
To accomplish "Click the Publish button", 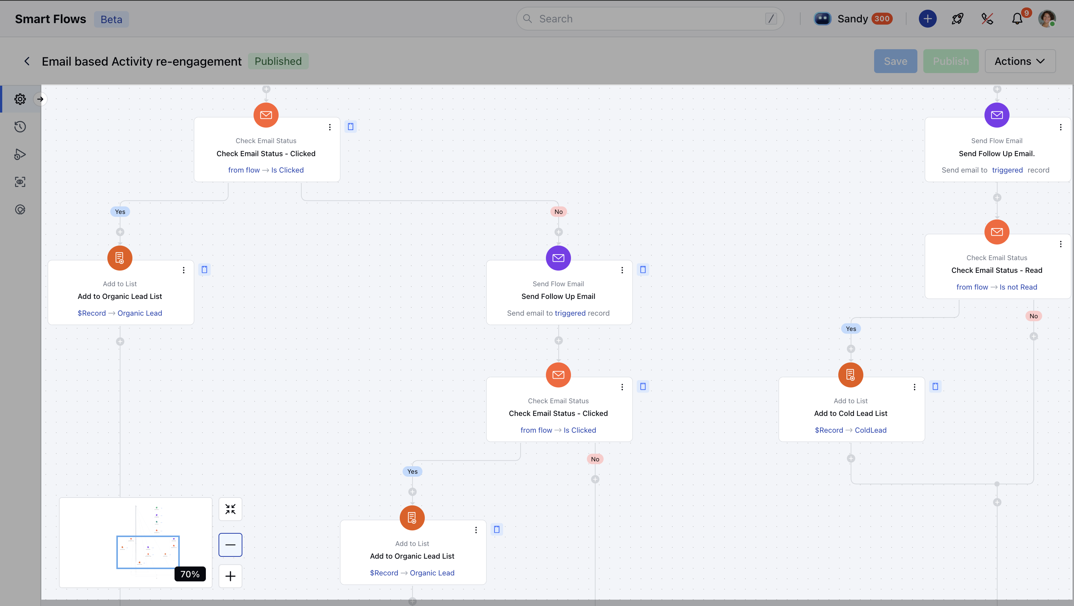I will [951, 61].
